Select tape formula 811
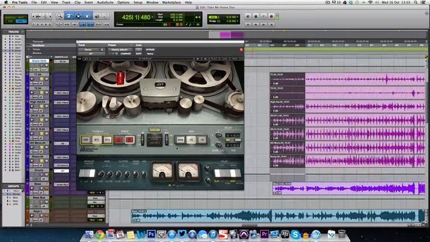 [x=97, y=140]
